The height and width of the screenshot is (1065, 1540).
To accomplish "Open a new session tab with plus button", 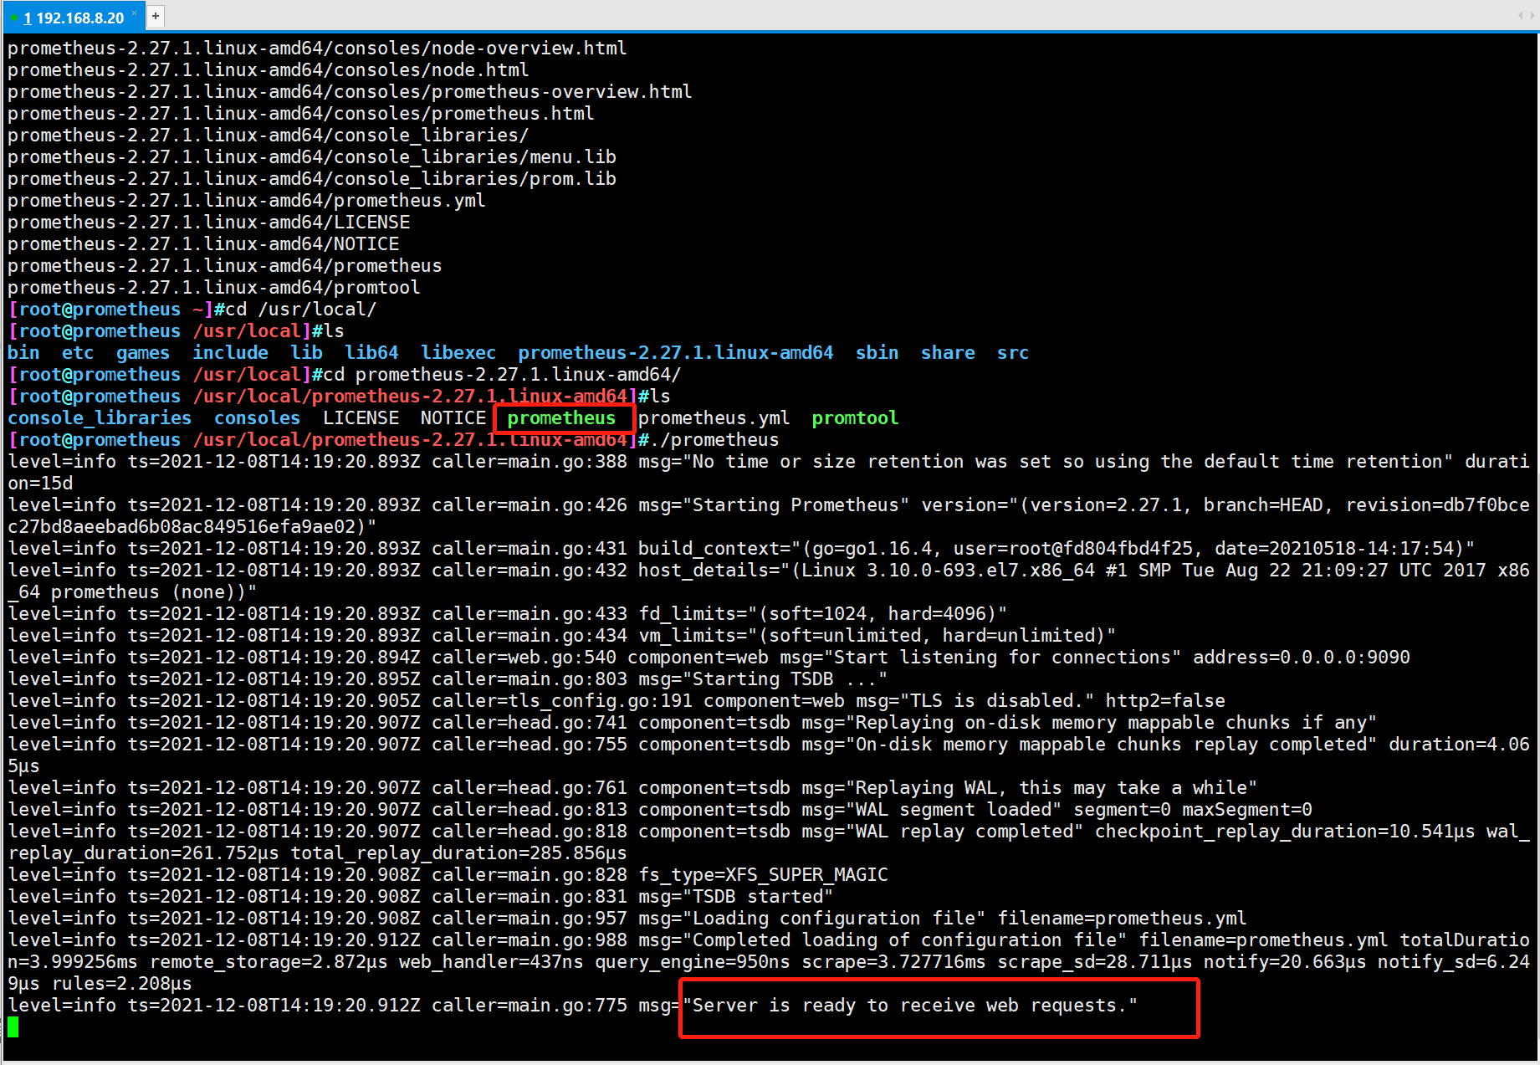I will 156,16.
